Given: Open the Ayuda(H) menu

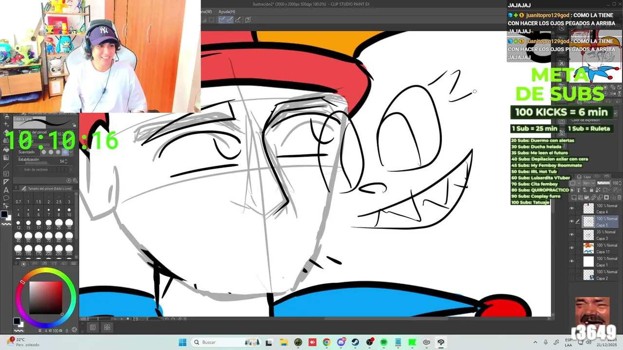Looking at the screenshot, I should [227, 12].
